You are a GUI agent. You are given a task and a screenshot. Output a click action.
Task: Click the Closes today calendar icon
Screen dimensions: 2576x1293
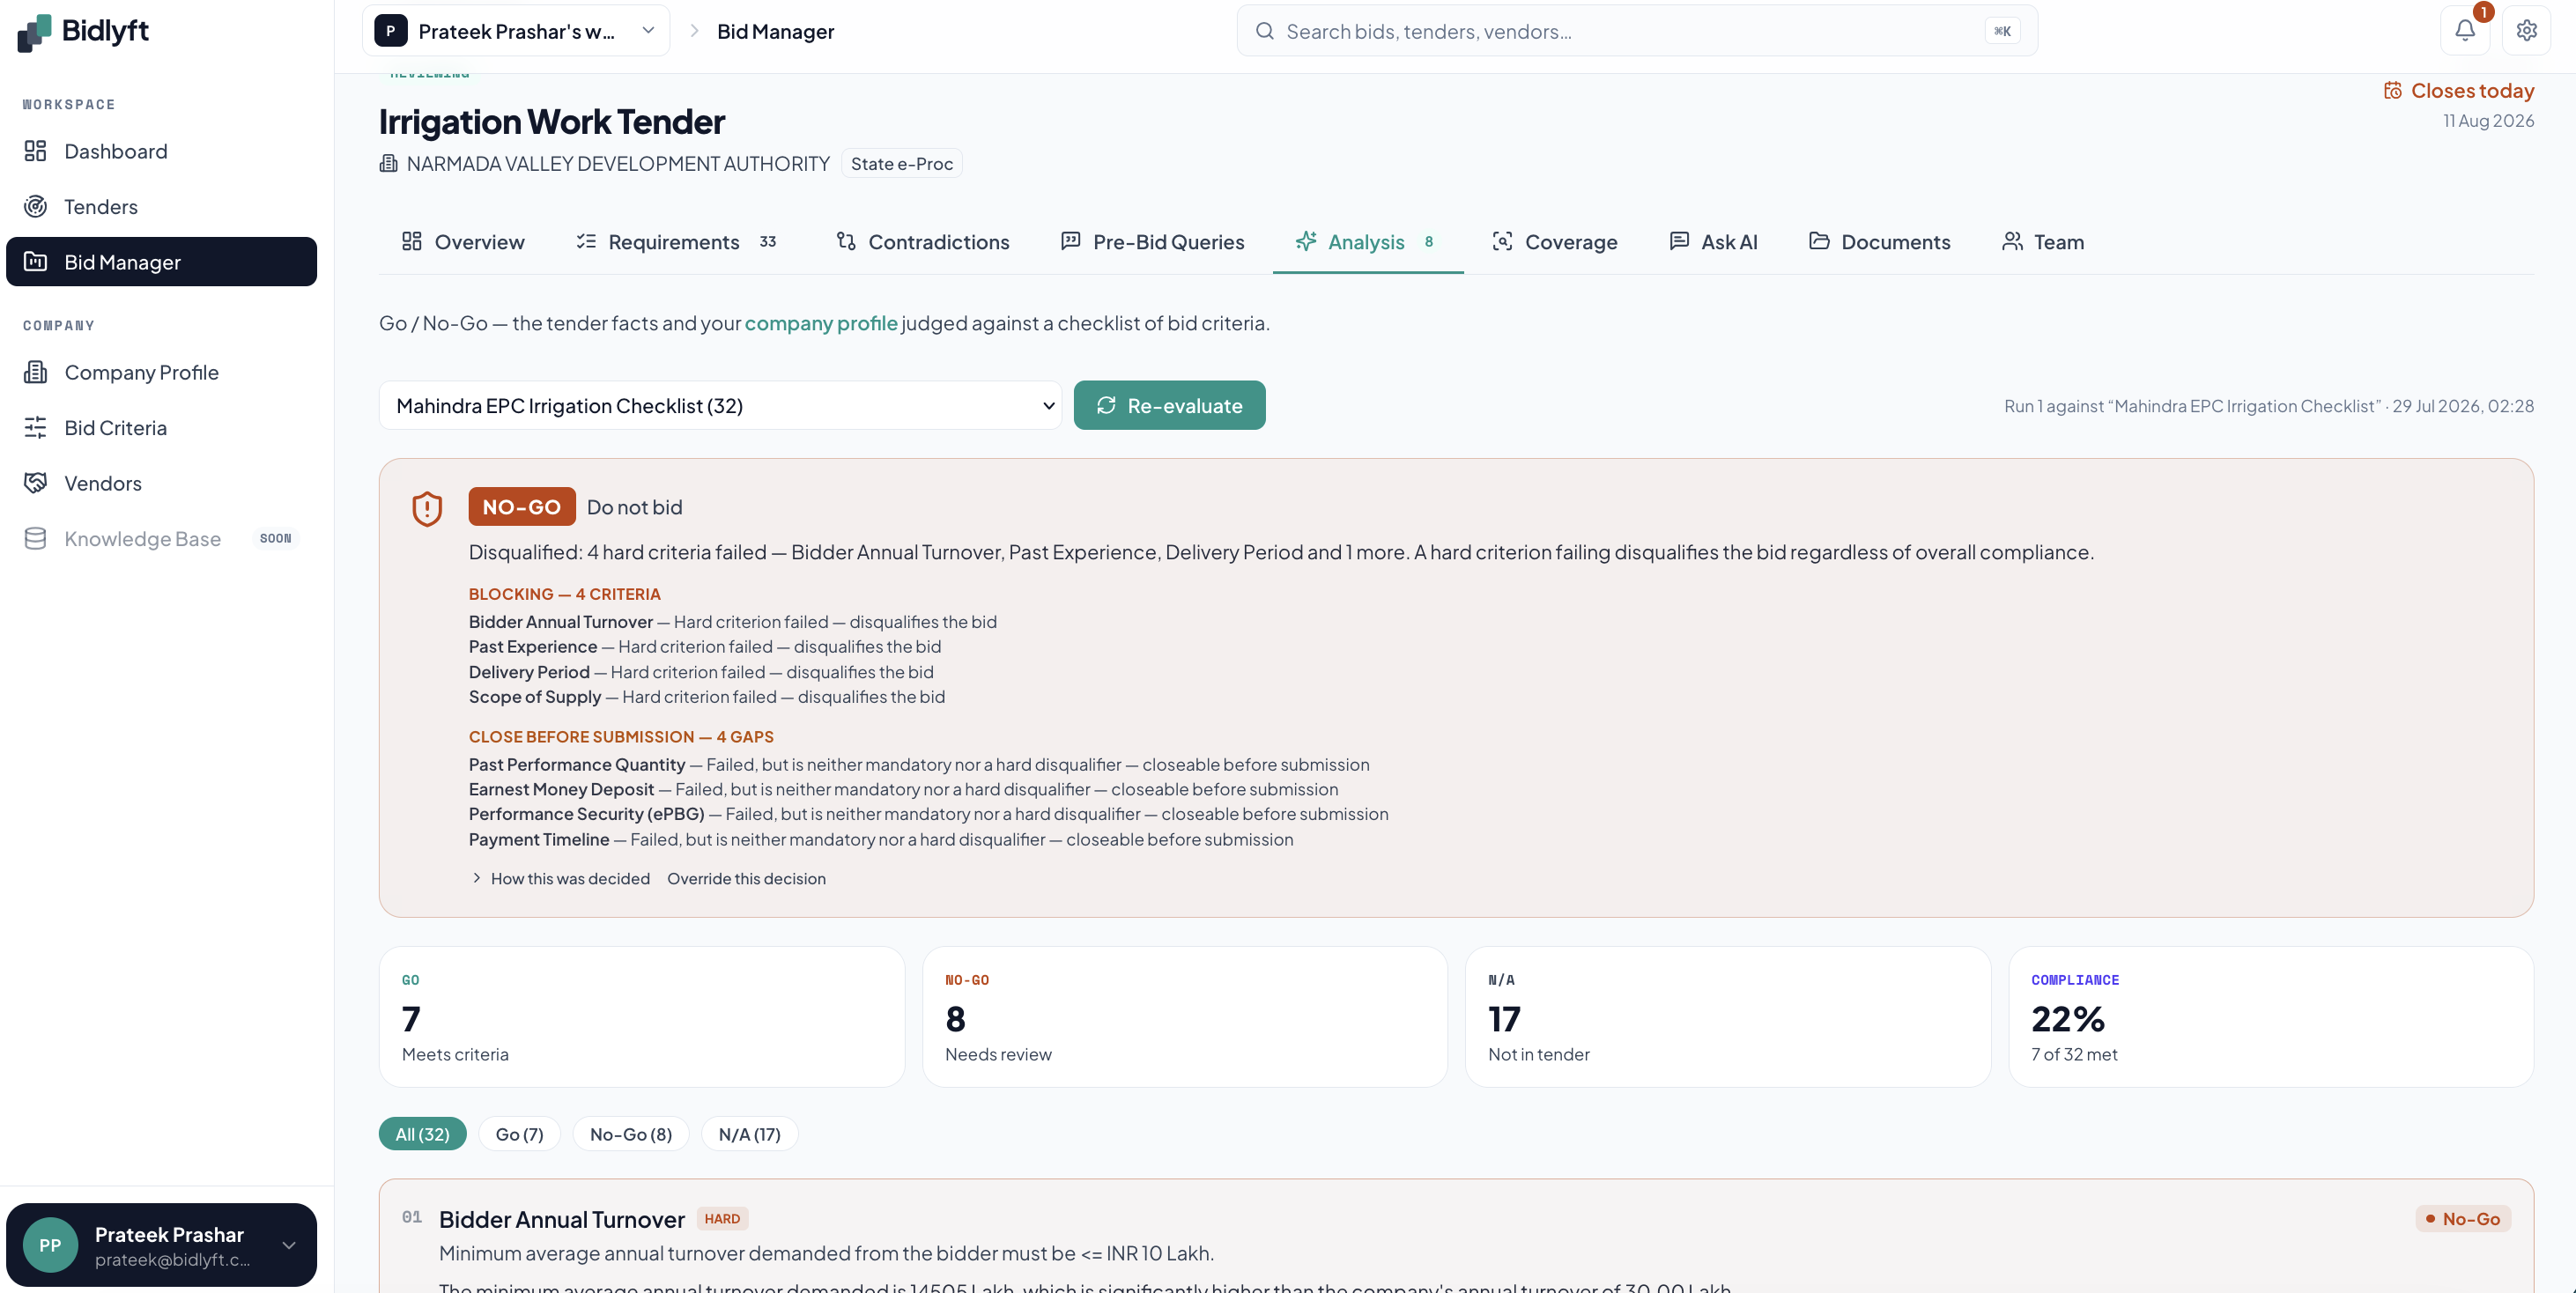[x=2393, y=90]
